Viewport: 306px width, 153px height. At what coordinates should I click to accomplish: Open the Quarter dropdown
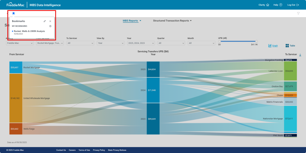coord(171,43)
